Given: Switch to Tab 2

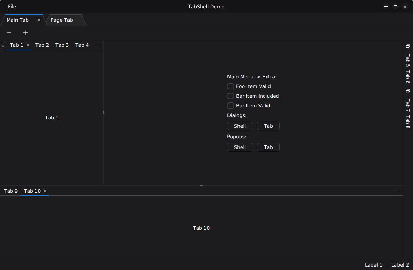Looking at the screenshot, I should (x=42, y=45).
